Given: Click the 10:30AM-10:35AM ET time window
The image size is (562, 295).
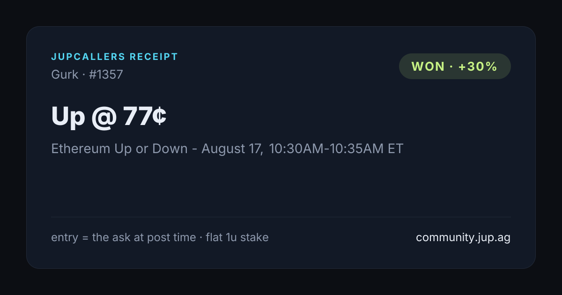Looking at the screenshot, I should pyautogui.click(x=336, y=149).
